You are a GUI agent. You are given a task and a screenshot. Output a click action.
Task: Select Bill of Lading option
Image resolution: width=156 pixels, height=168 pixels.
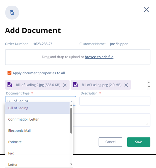click(37, 108)
